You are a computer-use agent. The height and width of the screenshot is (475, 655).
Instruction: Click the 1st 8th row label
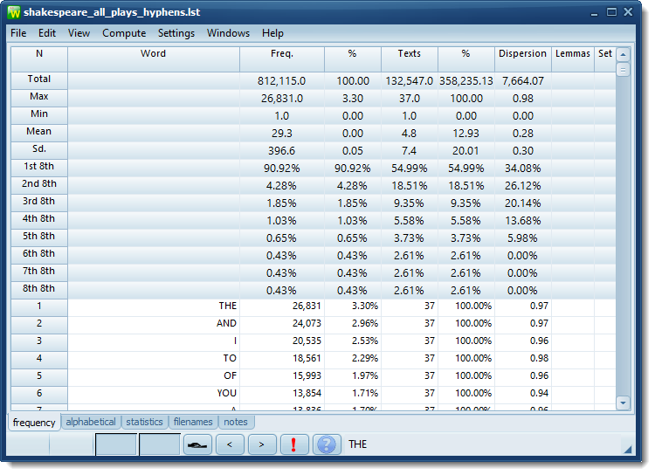click(x=39, y=169)
